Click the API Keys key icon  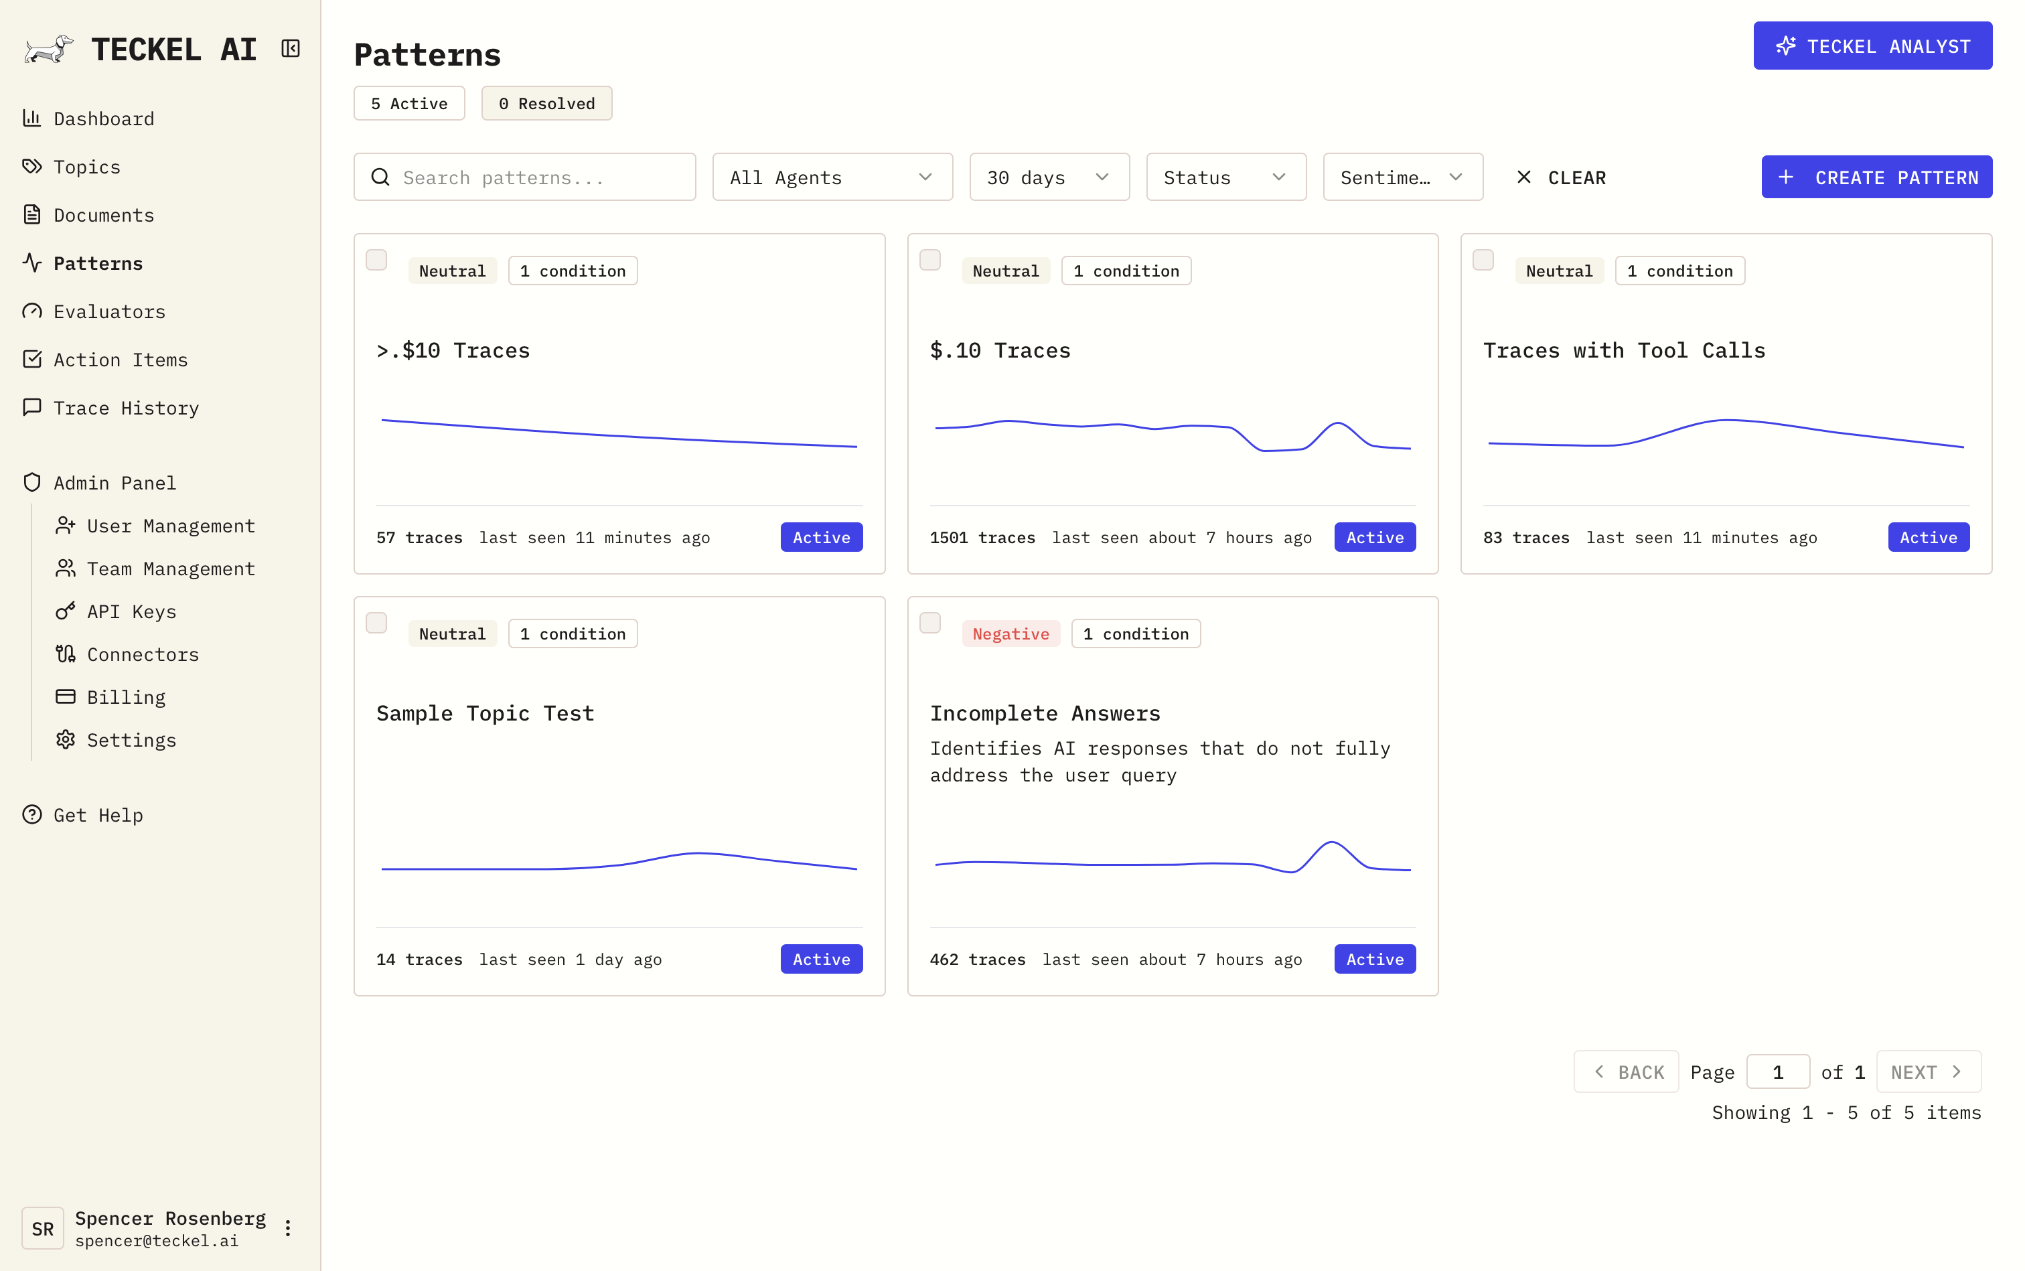[66, 611]
